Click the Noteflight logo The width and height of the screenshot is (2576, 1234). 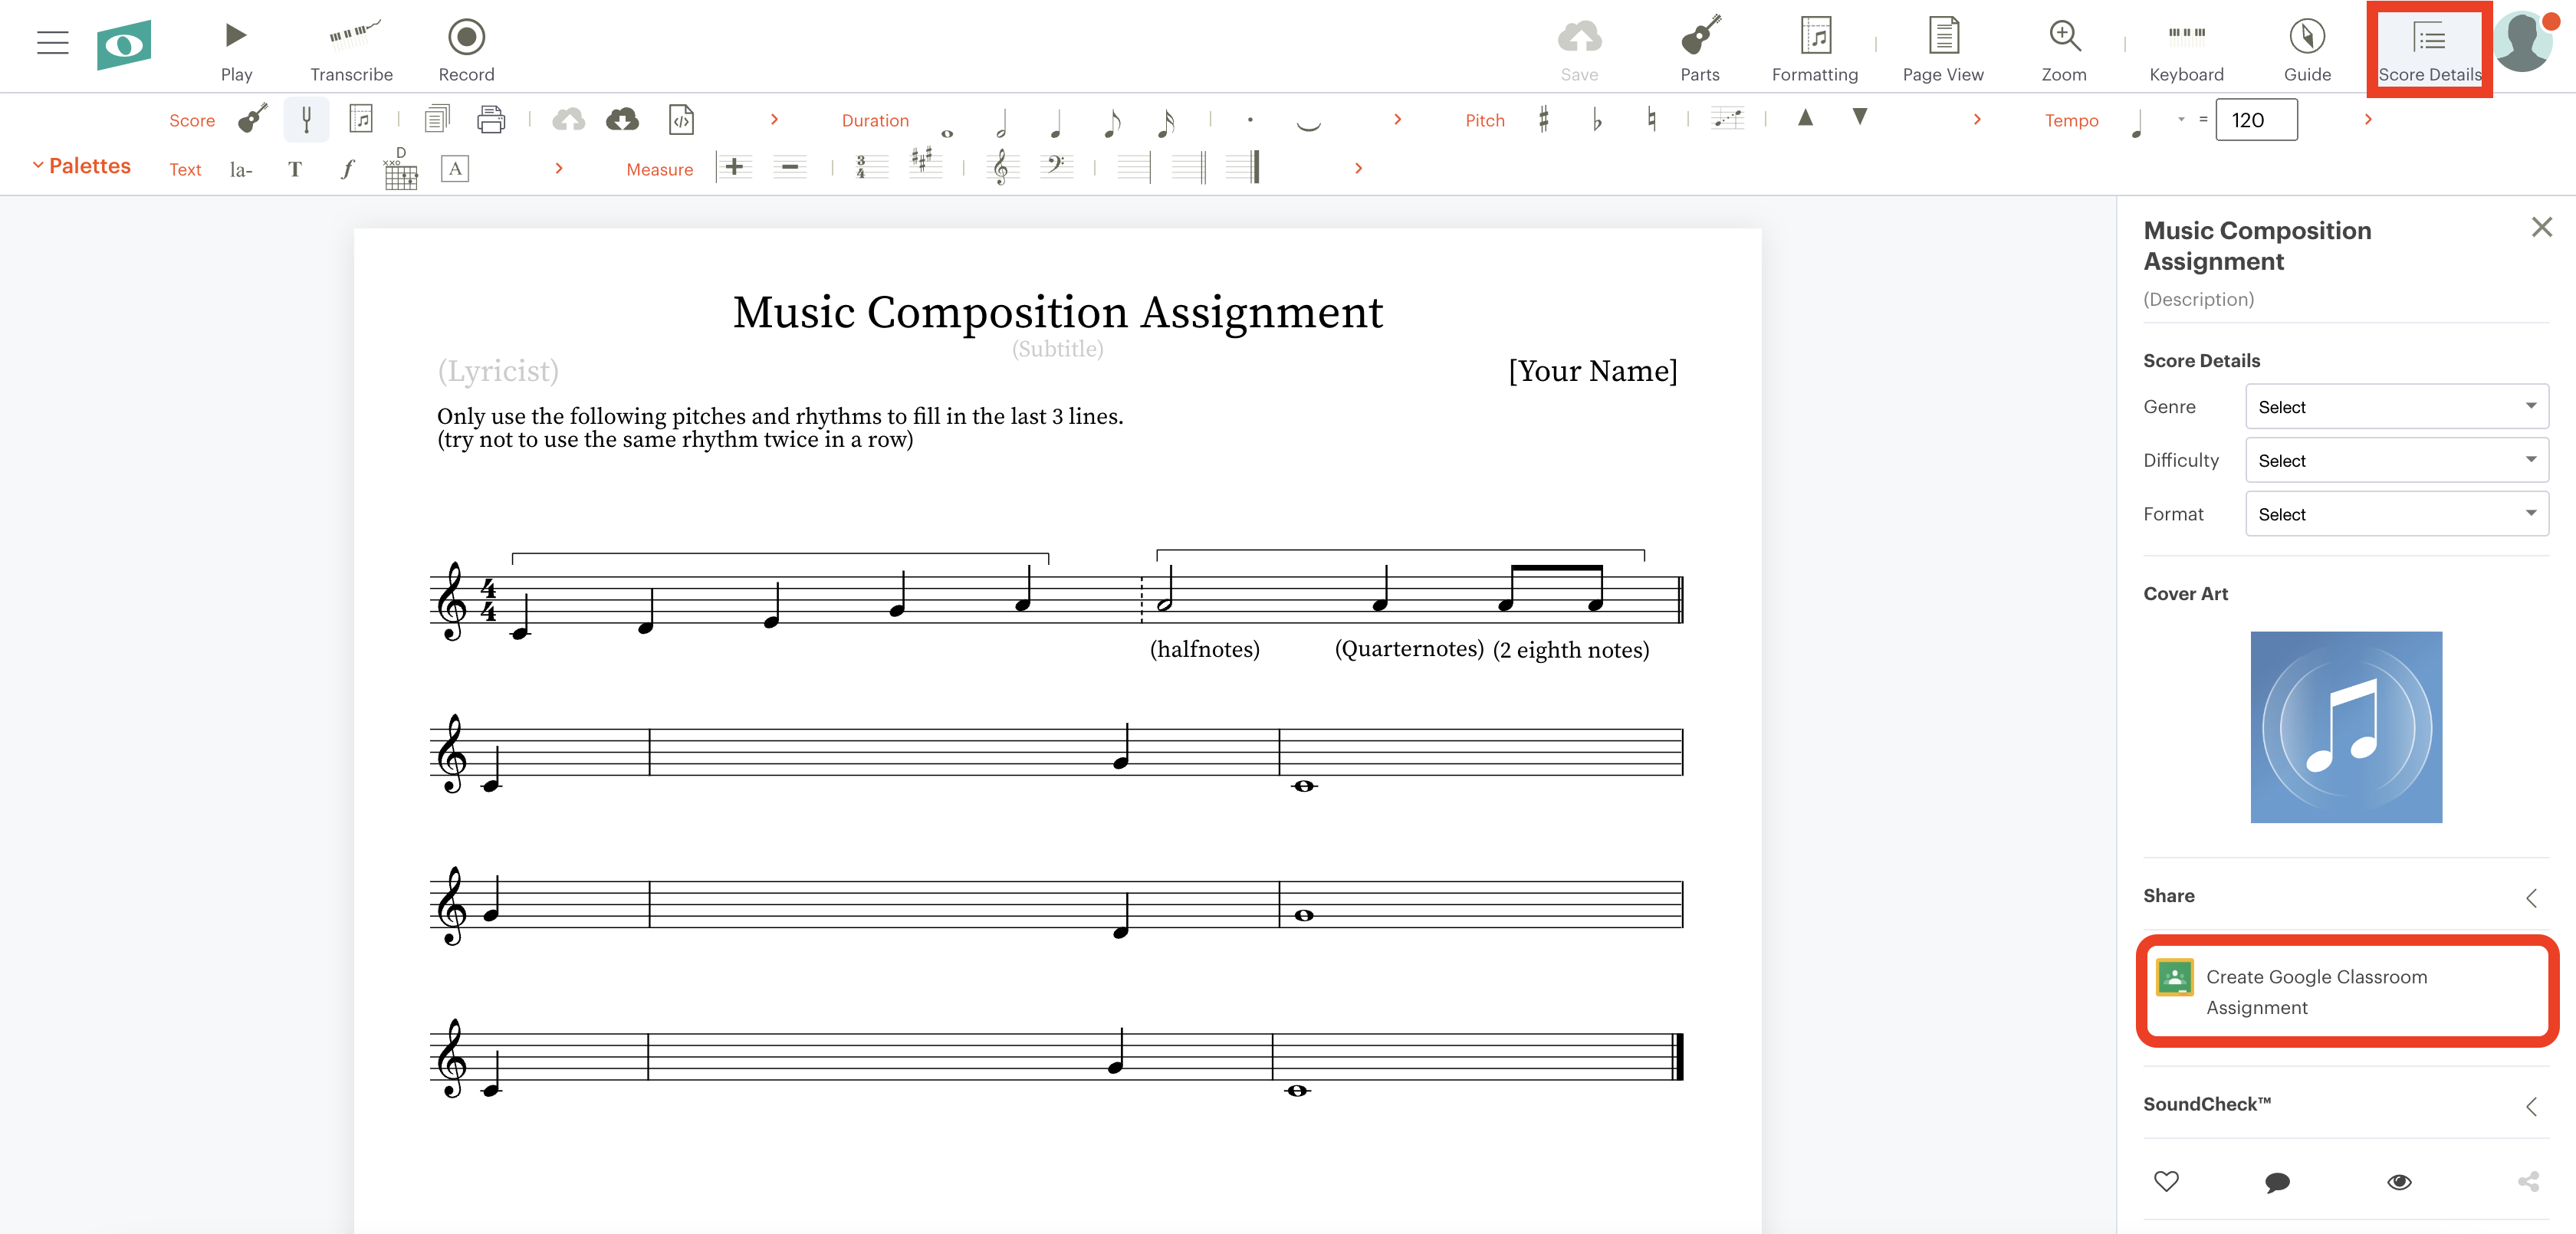124,44
